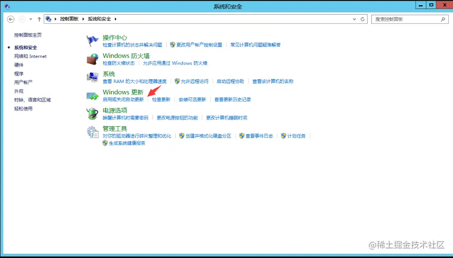Click shield icon beside 允许远程访问

[x=177, y=81]
